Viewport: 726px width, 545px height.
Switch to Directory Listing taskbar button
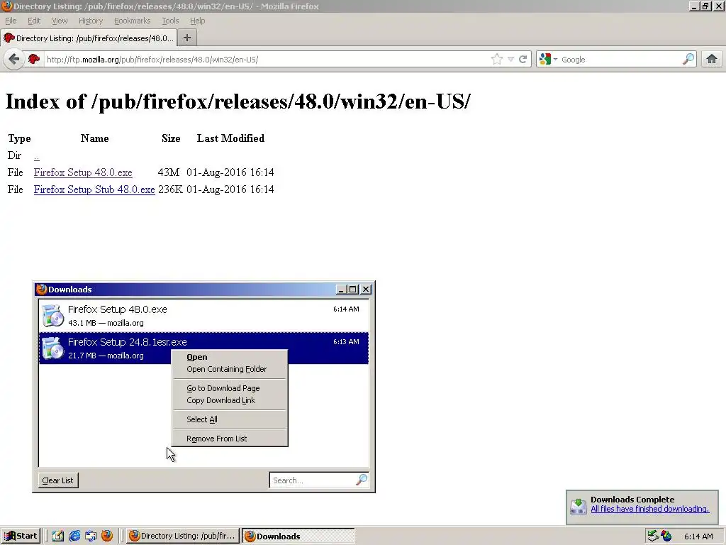tap(183, 536)
